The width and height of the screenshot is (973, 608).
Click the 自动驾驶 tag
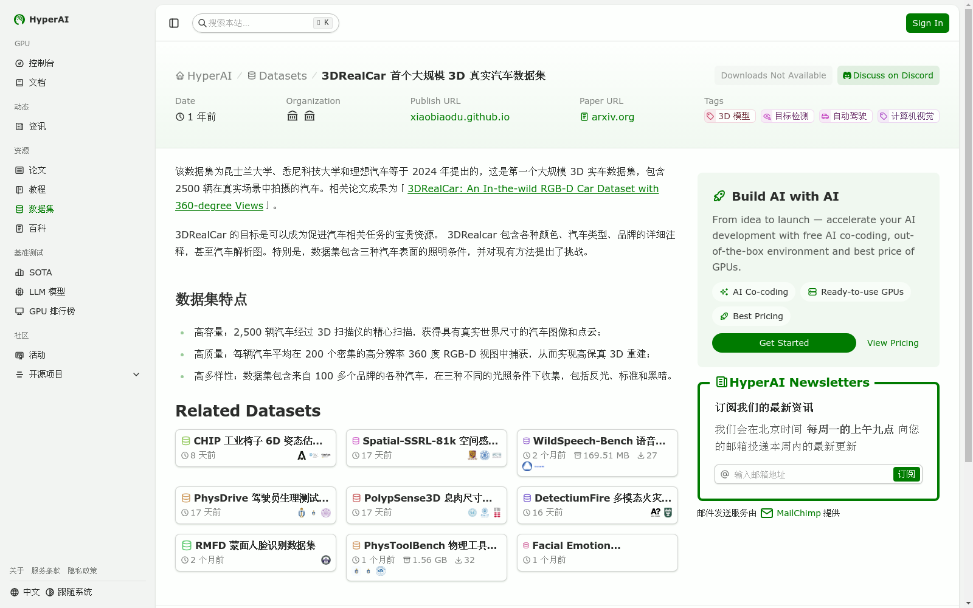click(845, 116)
